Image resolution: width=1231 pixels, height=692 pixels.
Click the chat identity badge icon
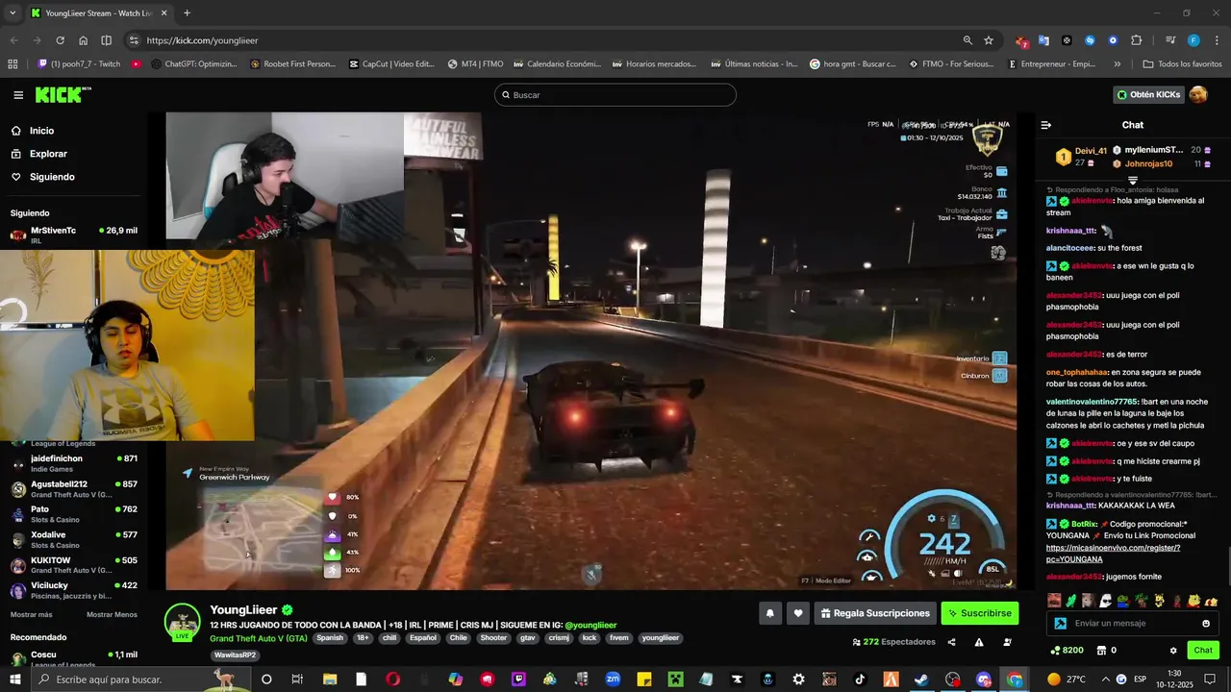click(1060, 623)
